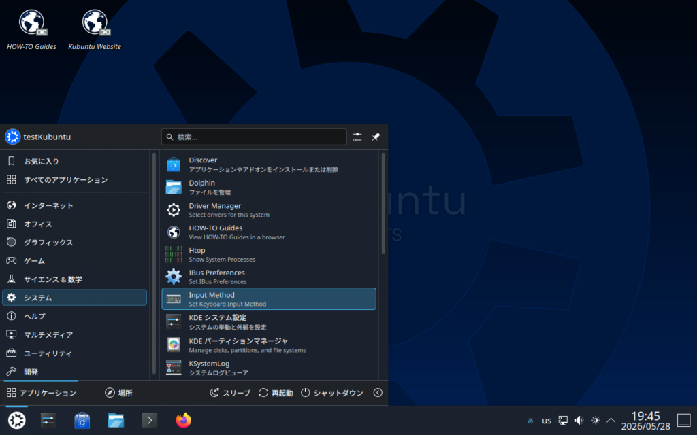697x435 pixels.
Task: Expand more session options arrow
Action: tap(378, 393)
